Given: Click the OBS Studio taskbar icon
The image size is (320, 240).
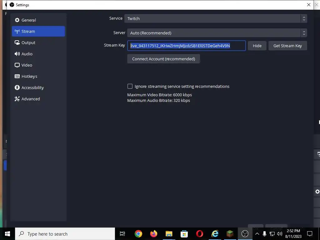Looking at the screenshot, I should click(245, 234).
